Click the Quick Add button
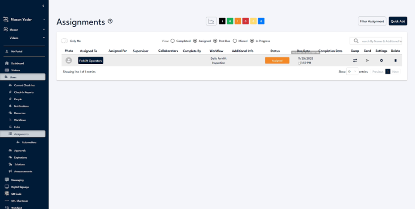415x209 pixels. coord(398,21)
